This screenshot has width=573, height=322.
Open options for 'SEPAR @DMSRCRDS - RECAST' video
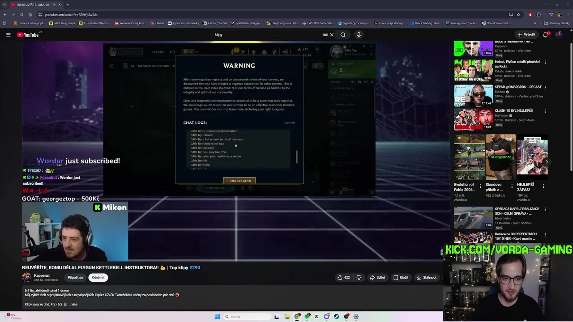[x=545, y=87]
